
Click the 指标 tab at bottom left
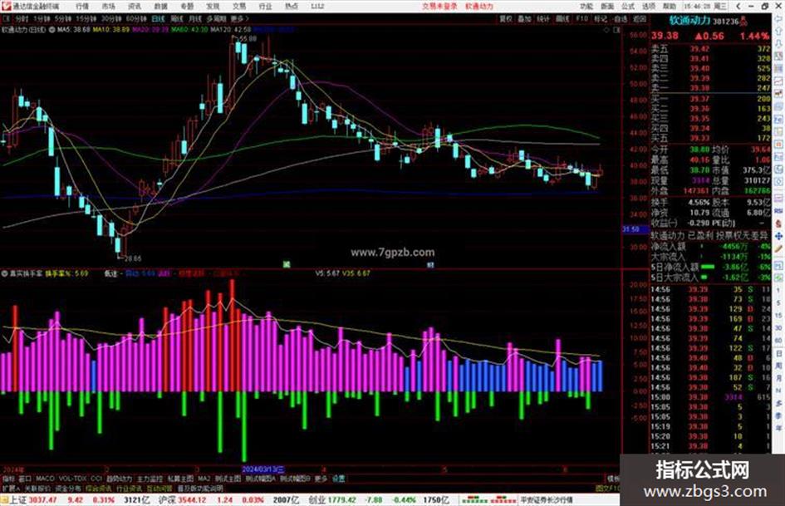tap(8, 479)
